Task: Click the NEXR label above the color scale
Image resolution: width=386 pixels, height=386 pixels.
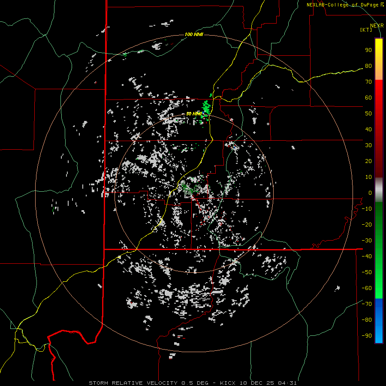Action: tap(377, 26)
